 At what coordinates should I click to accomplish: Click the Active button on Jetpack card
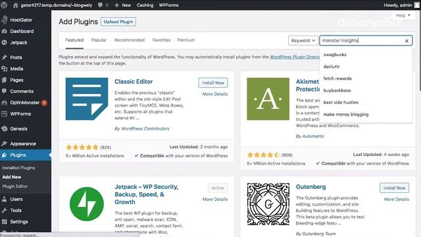coord(218,188)
